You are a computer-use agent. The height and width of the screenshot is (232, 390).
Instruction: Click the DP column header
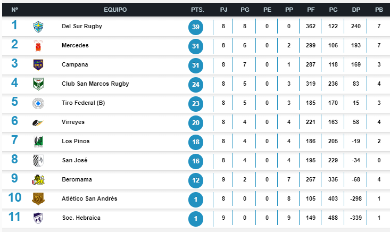[356, 10]
